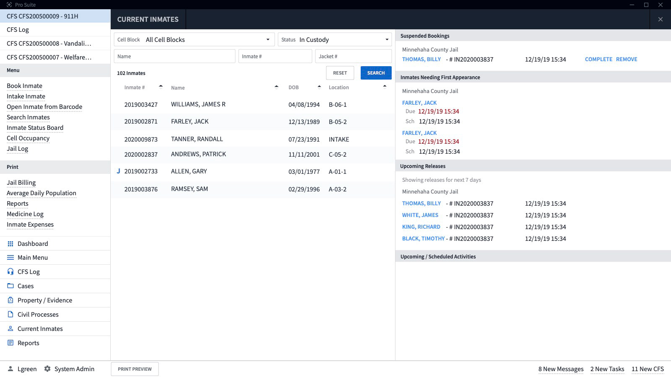Screen dimensions: 671x377
Task: Click the bottom Reports list icon
Action: pyautogui.click(x=10, y=343)
